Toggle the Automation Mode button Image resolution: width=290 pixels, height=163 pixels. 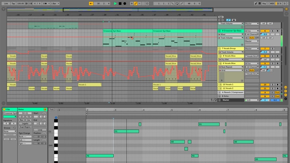point(228,20)
